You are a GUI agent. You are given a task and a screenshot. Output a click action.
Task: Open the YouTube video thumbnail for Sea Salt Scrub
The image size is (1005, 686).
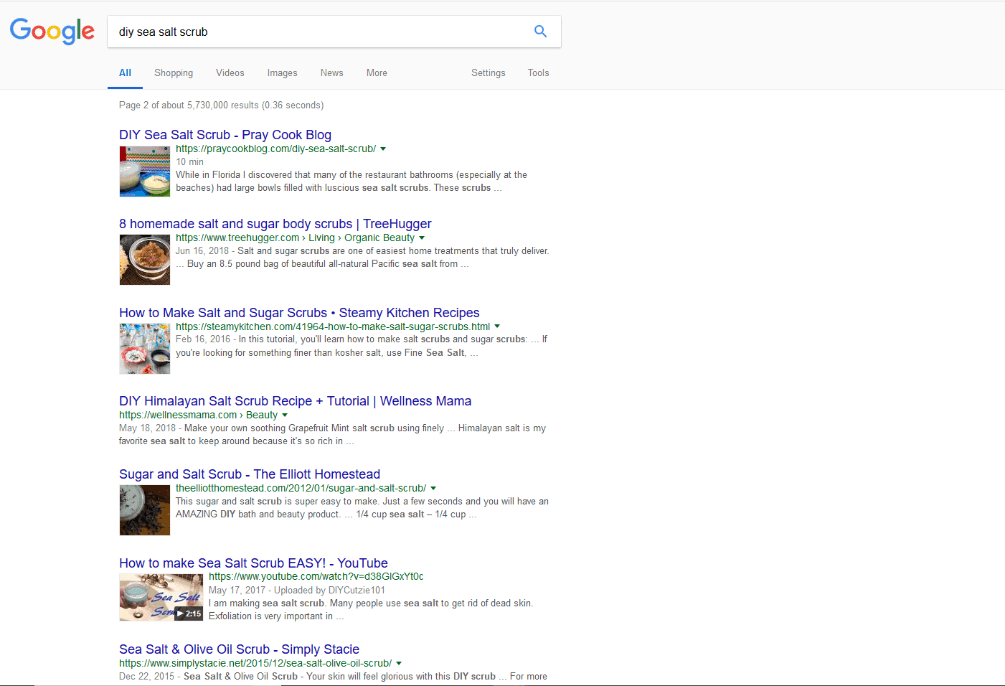tap(161, 597)
